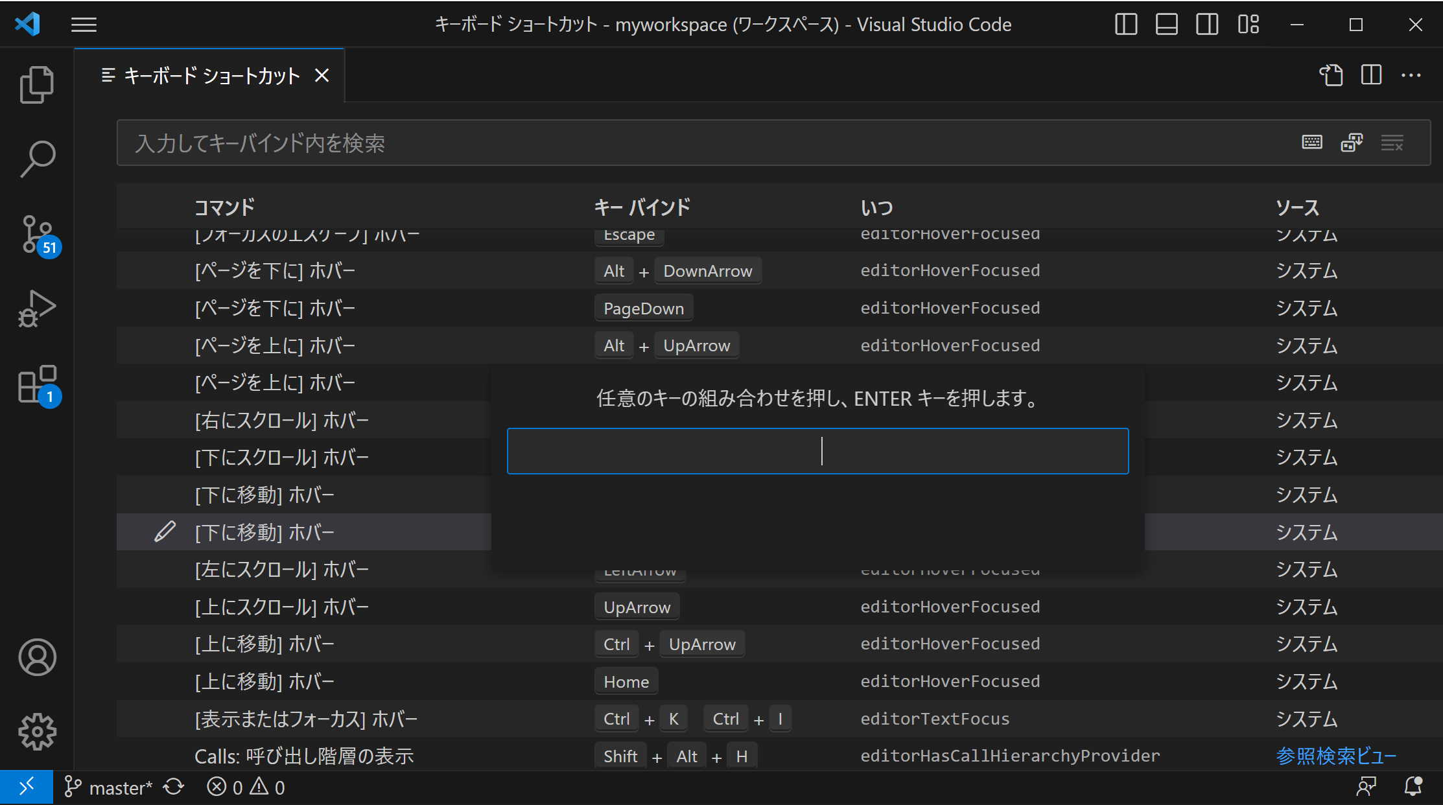The width and height of the screenshot is (1443, 805).
Task: Click the Home keybinding cell
Action: pyautogui.click(x=626, y=682)
